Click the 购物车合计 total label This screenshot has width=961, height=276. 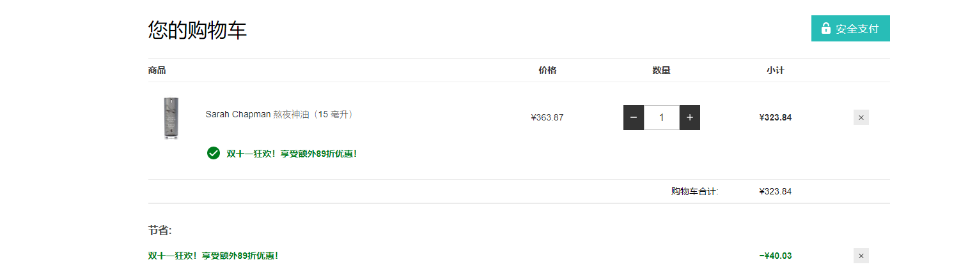695,191
